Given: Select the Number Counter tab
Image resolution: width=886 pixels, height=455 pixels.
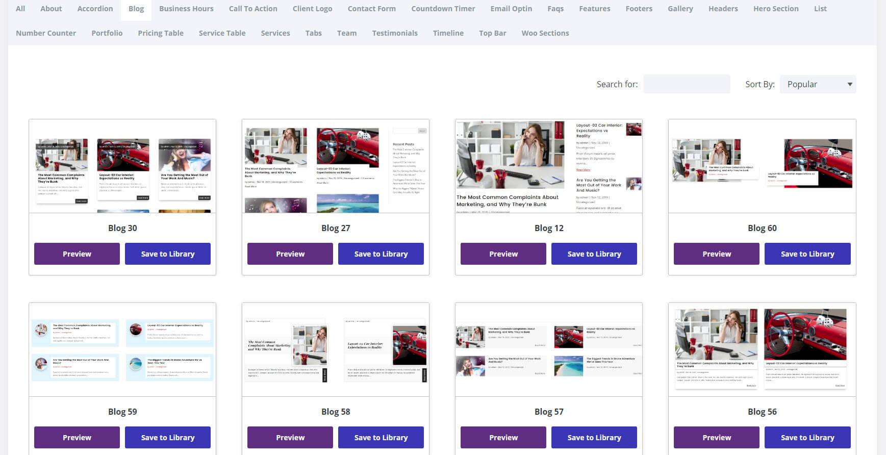Looking at the screenshot, I should coord(46,33).
